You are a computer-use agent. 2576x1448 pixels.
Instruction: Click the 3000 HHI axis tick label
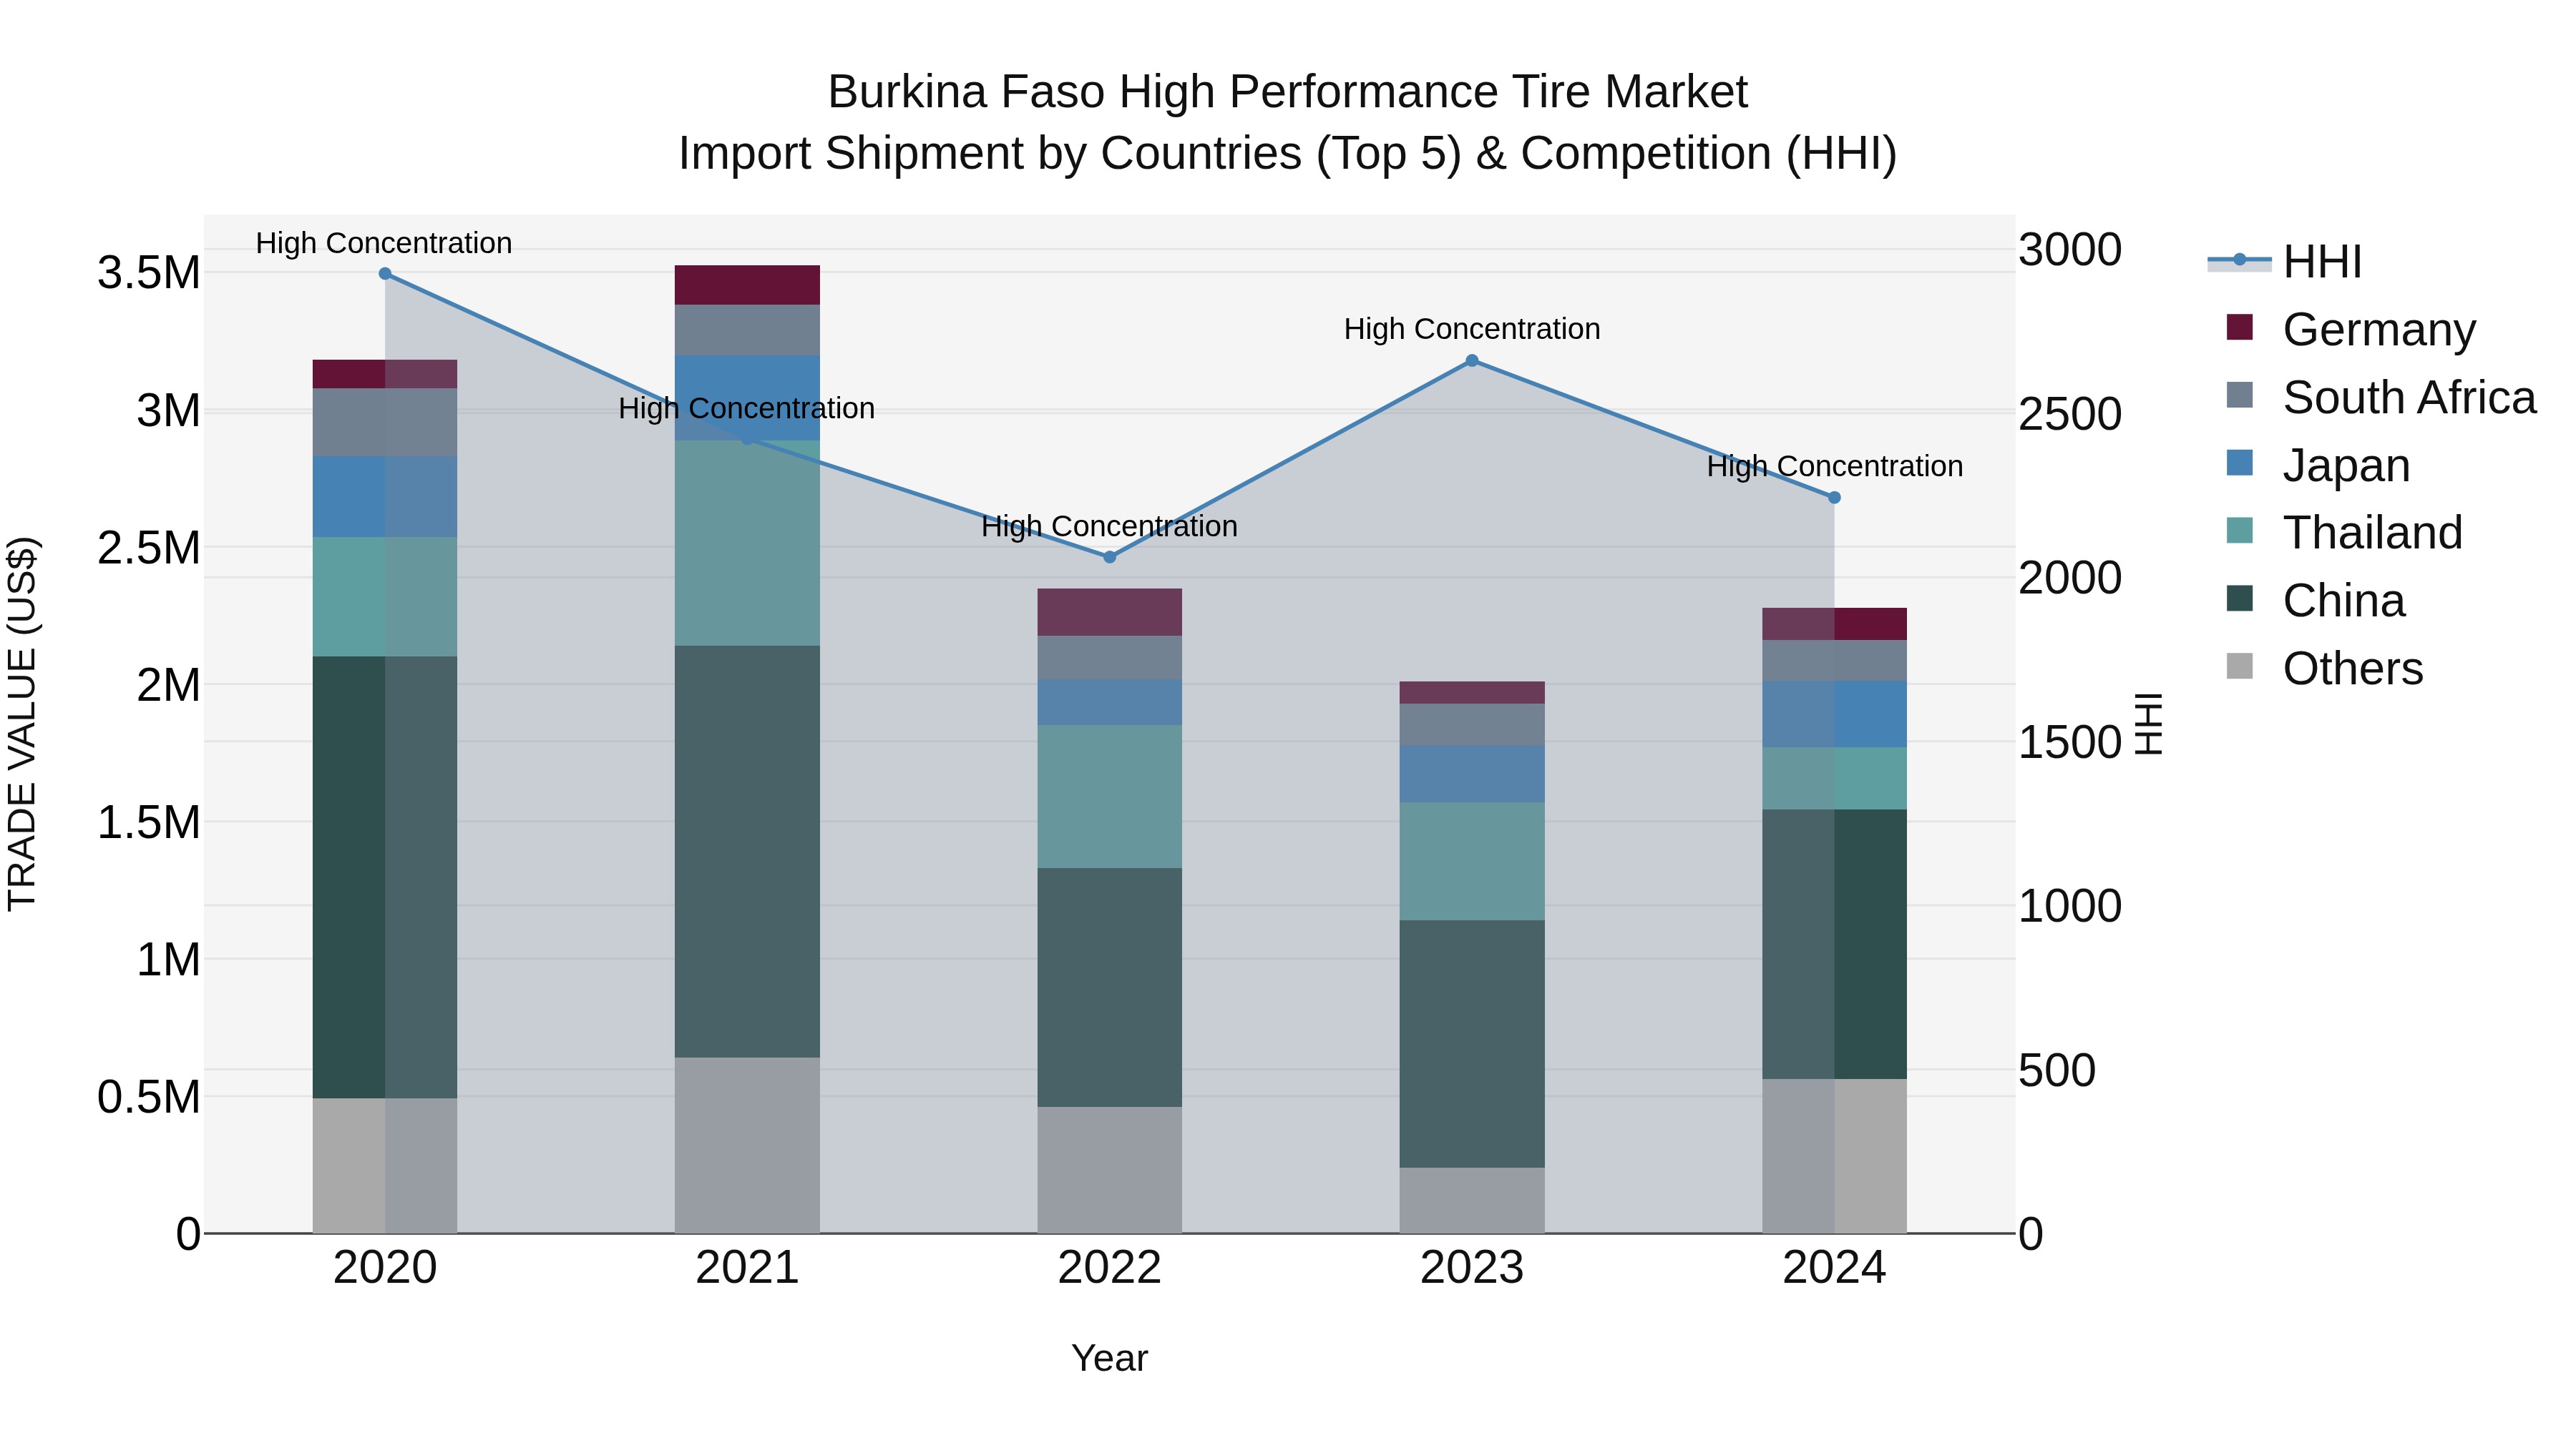coord(2070,250)
